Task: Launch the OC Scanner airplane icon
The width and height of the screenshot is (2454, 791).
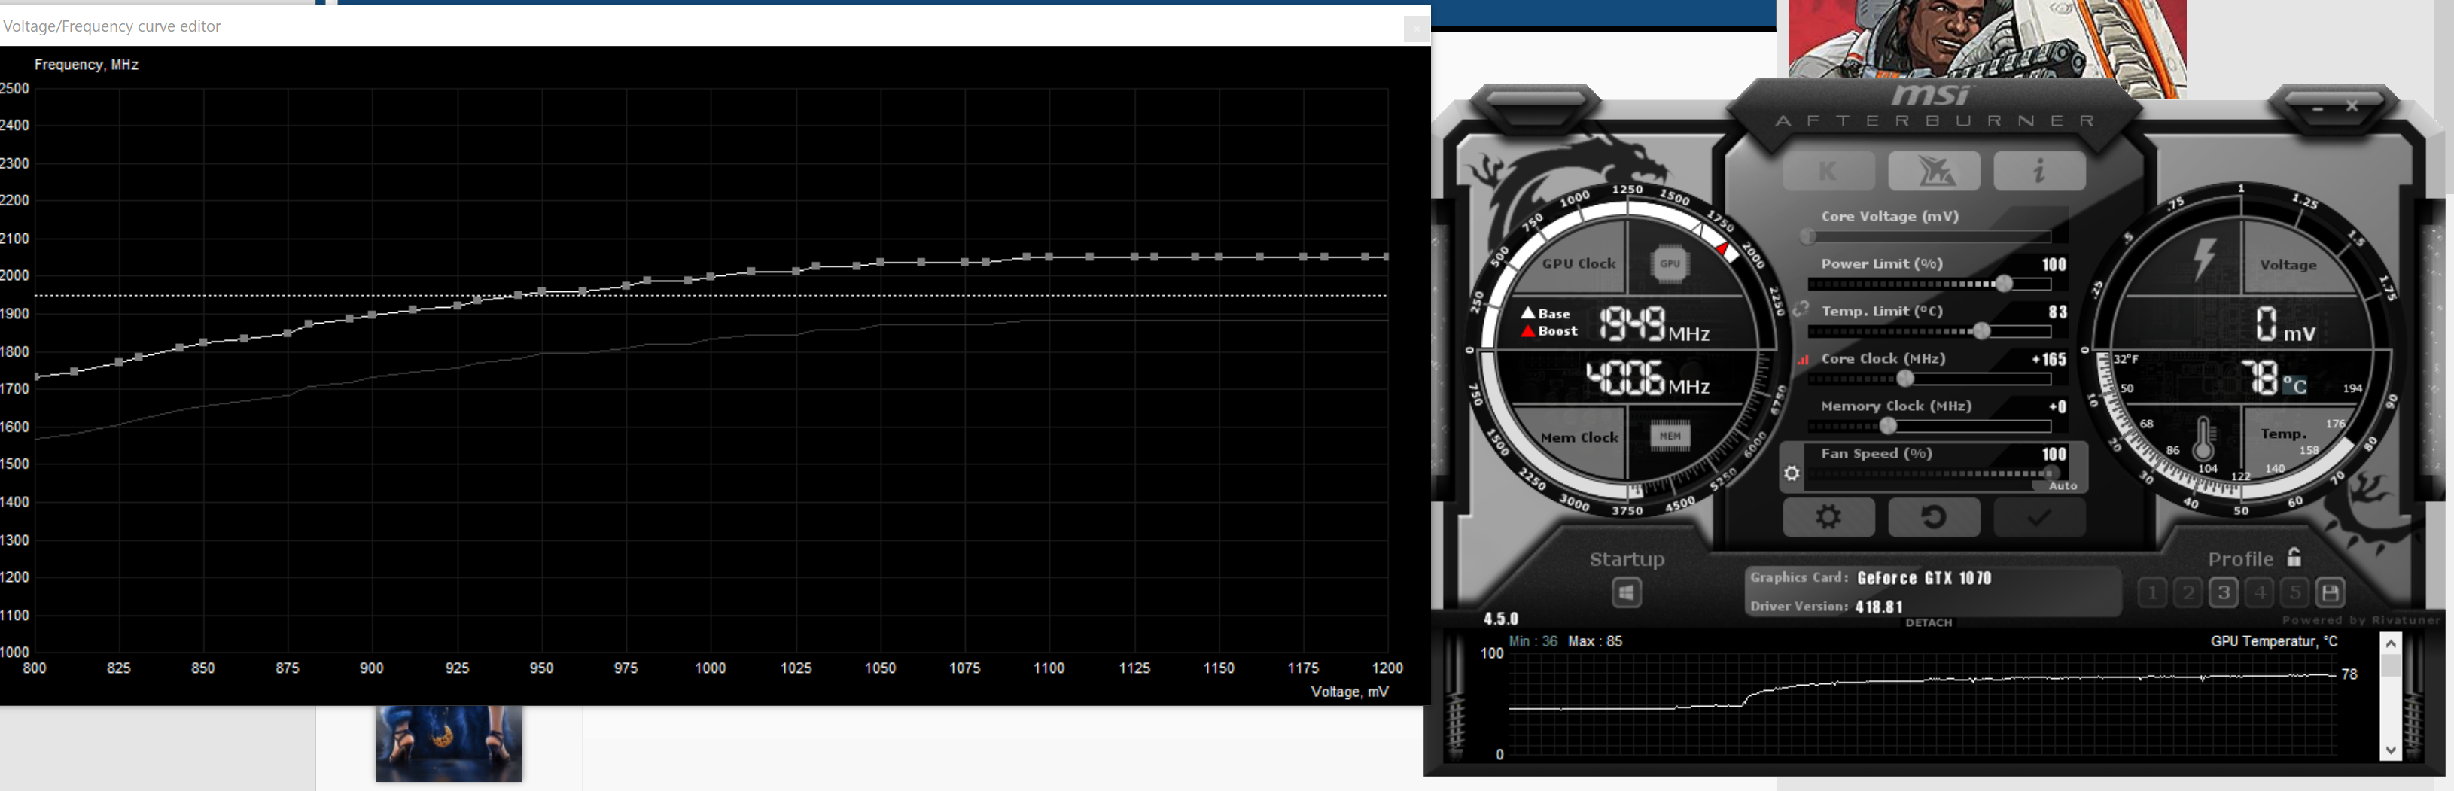Action: click(x=1934, y=172)
